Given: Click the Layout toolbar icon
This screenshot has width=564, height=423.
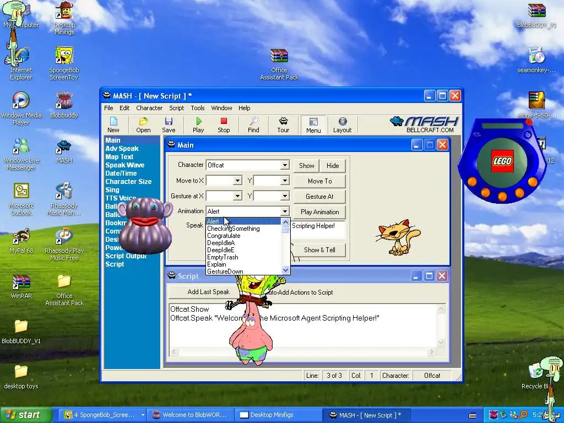Looking at the screenshot, I should (x=342, y=125).
